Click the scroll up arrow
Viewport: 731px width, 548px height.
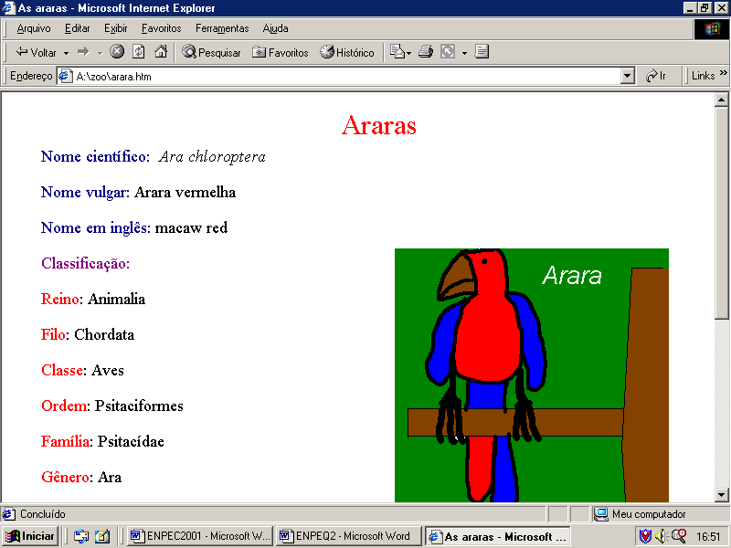click(x=721, y=100)
